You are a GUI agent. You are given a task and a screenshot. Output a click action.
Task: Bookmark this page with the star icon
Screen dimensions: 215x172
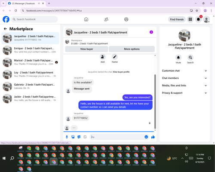(197, 11)
